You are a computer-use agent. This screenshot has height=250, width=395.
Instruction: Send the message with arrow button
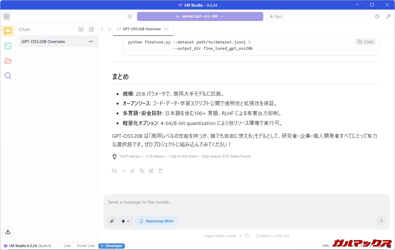[x=382, y=221]
